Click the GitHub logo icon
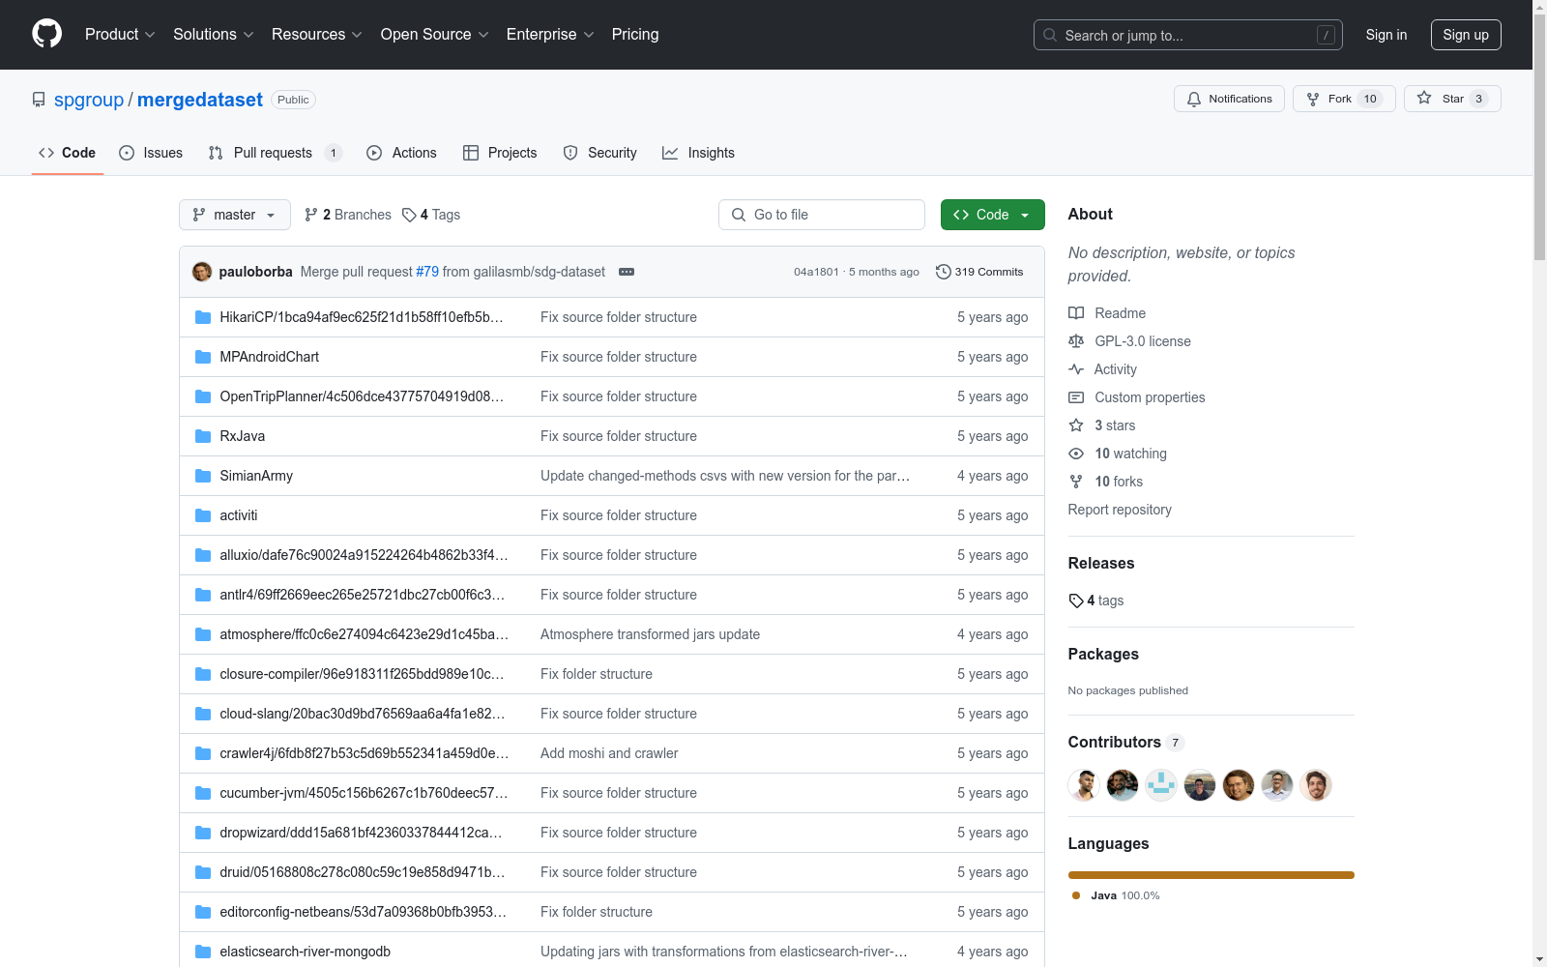1547x967 pixels. (46, 34)
